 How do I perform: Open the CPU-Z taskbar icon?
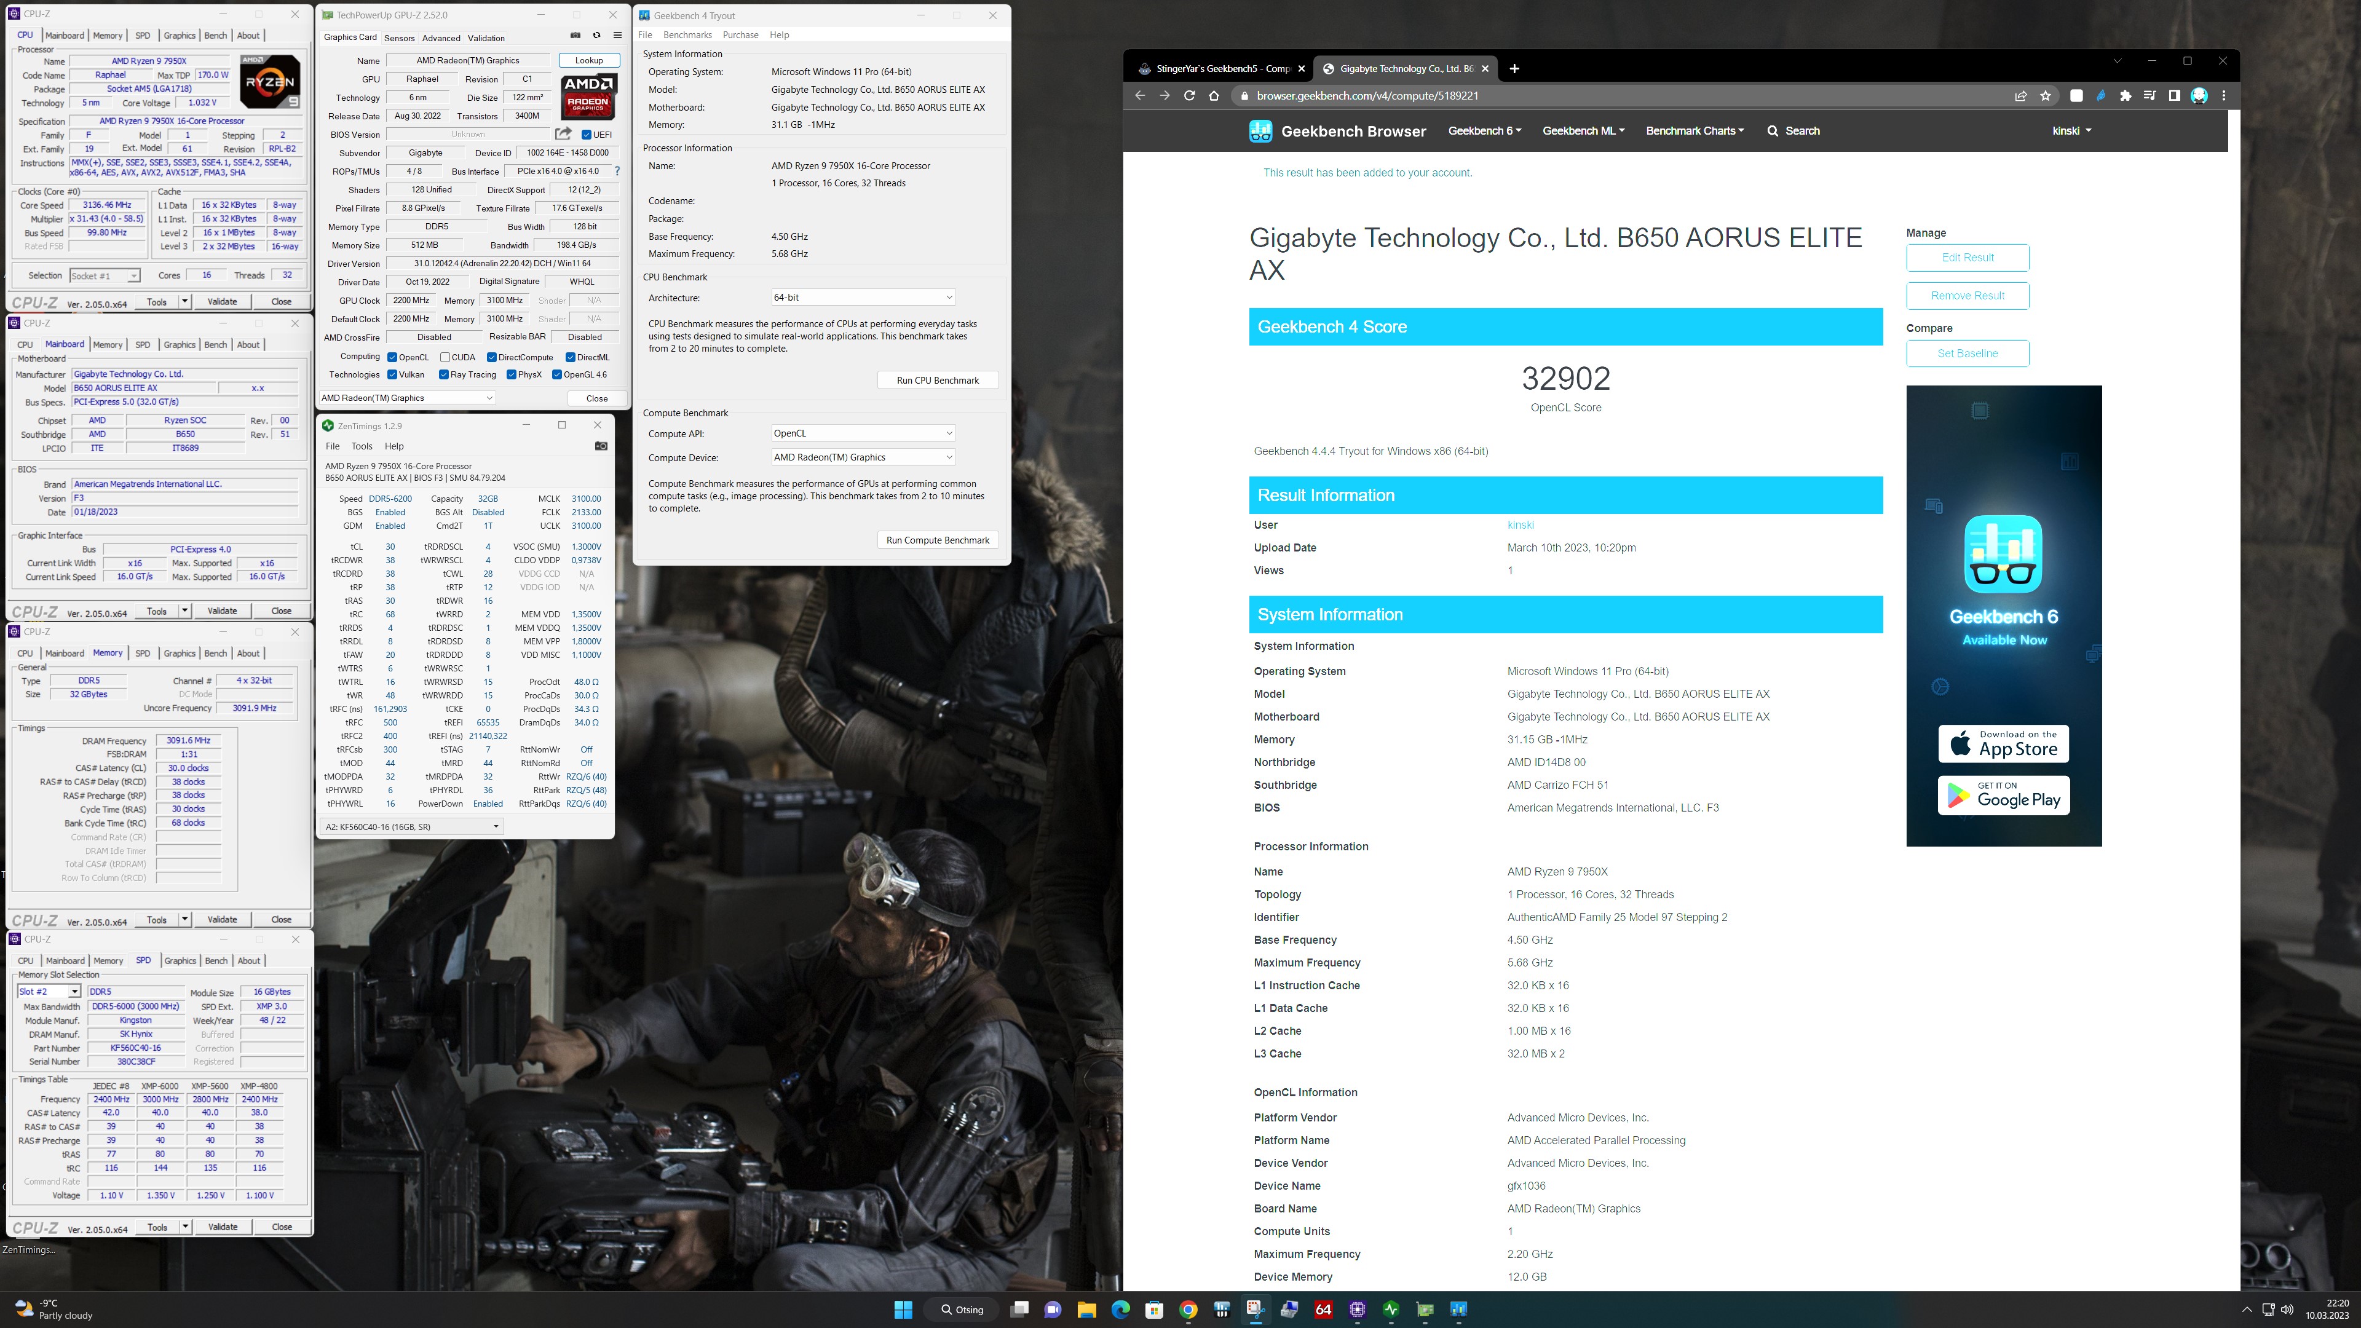(1358, 1310)
